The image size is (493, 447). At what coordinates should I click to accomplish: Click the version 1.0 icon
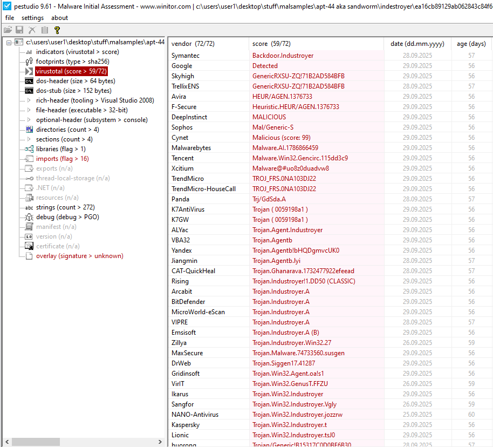pyautogui.click(x=29, y=236)
